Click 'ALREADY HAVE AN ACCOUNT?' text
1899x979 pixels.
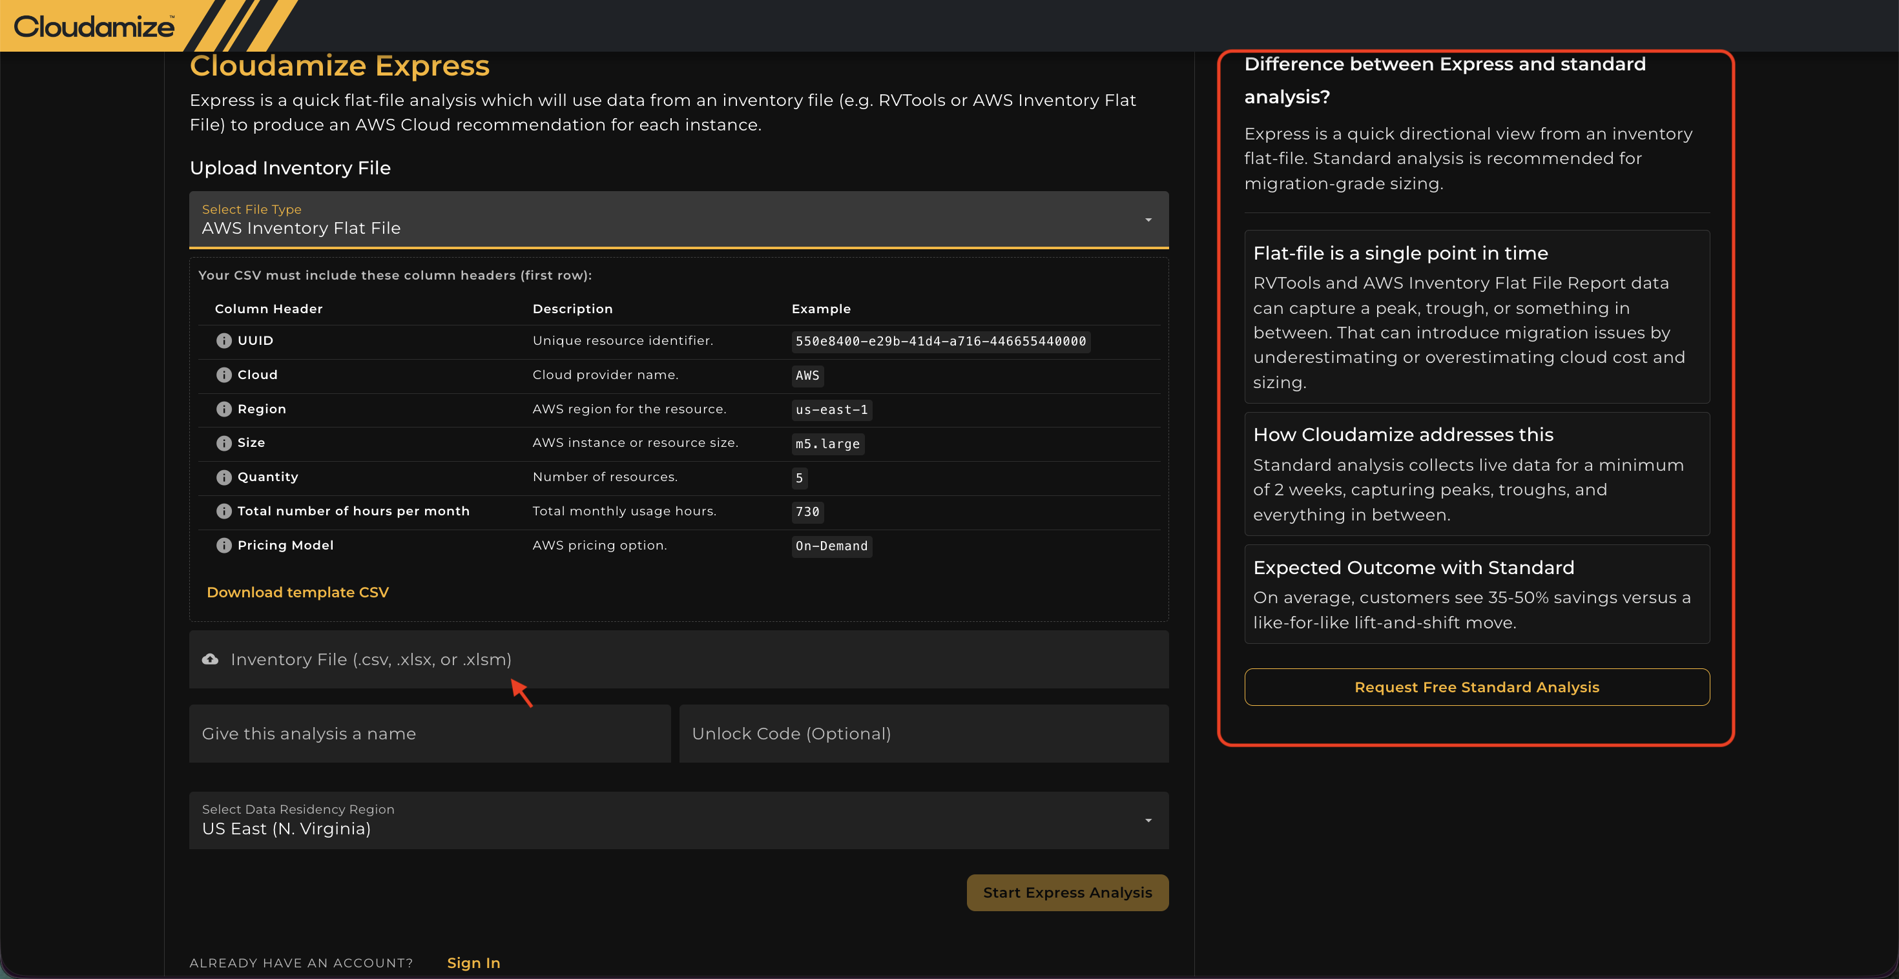coord(302,963)
